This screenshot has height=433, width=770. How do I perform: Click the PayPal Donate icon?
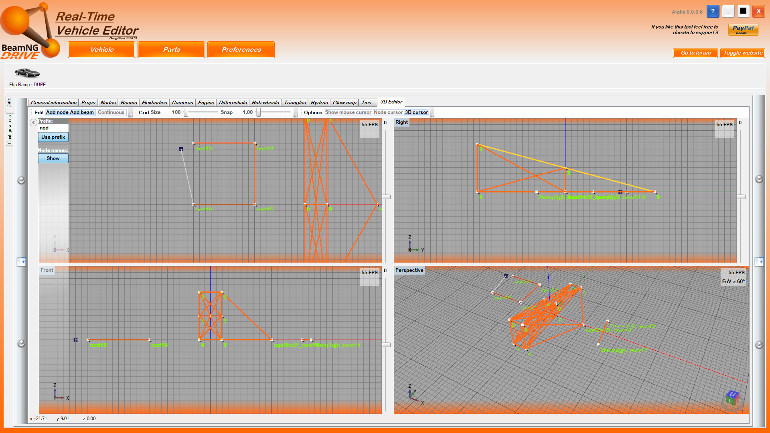743,30
